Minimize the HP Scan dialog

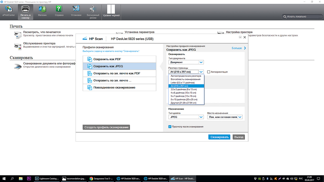[x=240, y=37]
